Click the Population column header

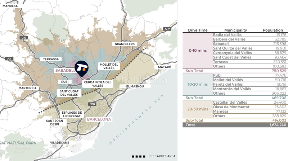273,30
